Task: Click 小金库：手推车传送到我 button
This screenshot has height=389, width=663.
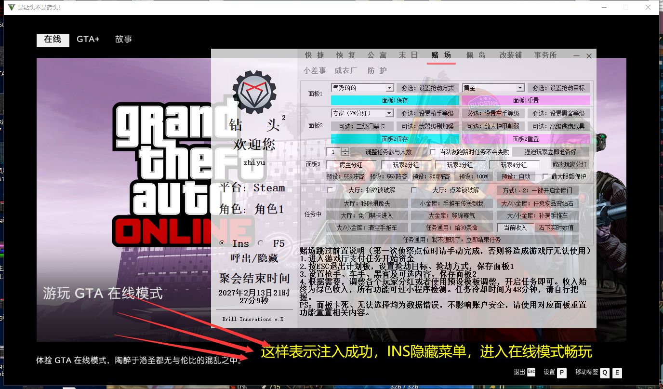Action: (x=451, y=203)
